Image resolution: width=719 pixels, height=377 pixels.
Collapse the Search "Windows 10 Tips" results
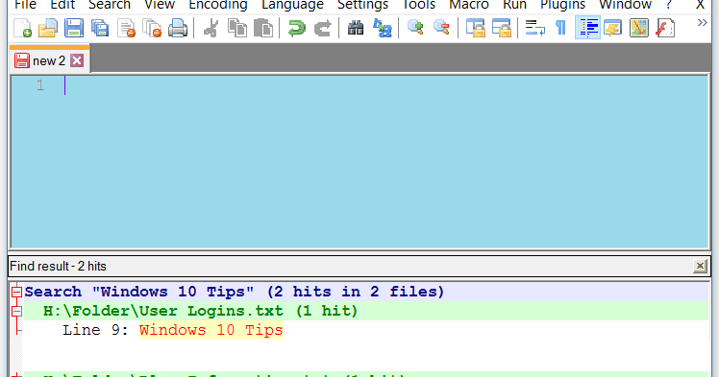[16, 292]
